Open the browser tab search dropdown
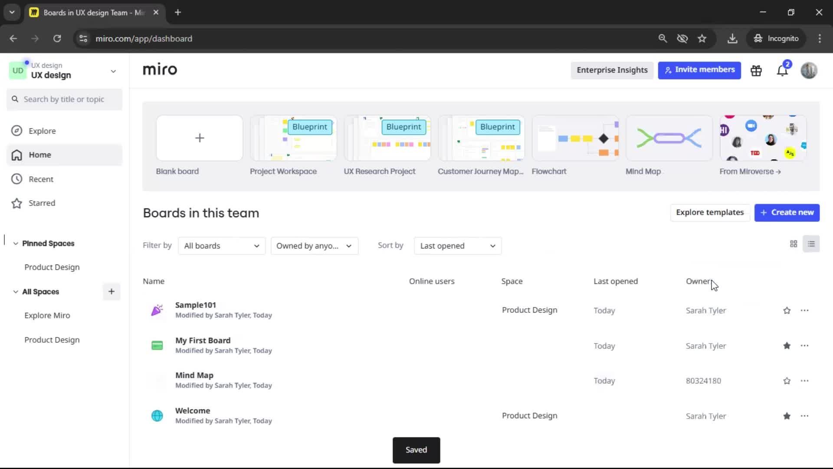The height and width of the screenshot is (469, 833). (x=12, y=12)
